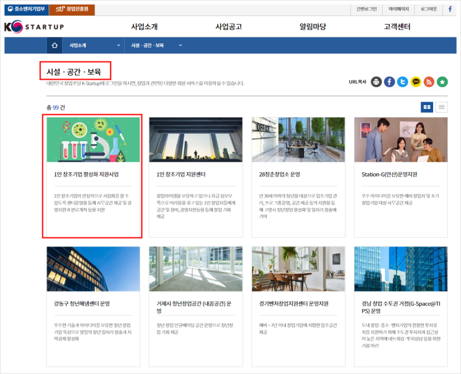Click the green star favorite icon
This screenshot has width=461, height=374.
(442, 82)
